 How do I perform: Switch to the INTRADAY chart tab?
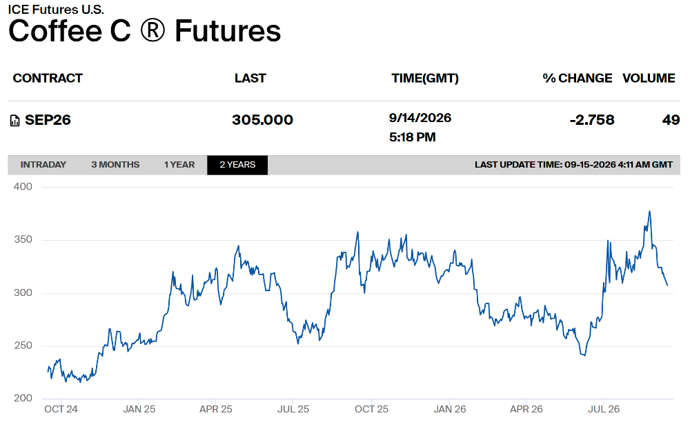tap(43, 165)
